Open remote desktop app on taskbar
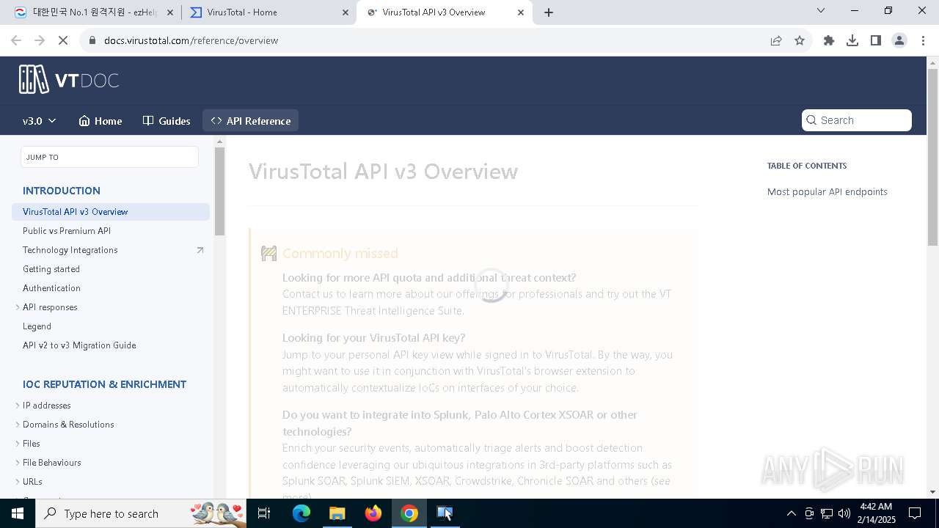 point(445,513)
